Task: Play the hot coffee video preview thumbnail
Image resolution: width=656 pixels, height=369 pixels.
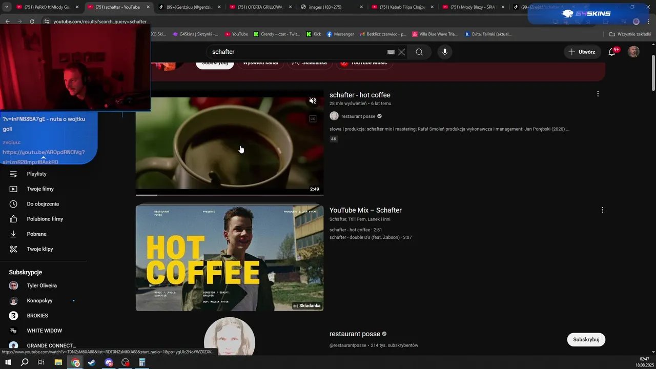Action: pyautogui.click(x=230, y=143)
